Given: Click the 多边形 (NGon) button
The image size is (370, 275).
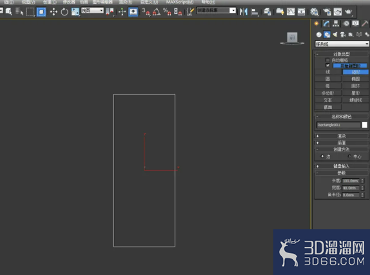Looking at the screenshot, I should pos(328,93).
